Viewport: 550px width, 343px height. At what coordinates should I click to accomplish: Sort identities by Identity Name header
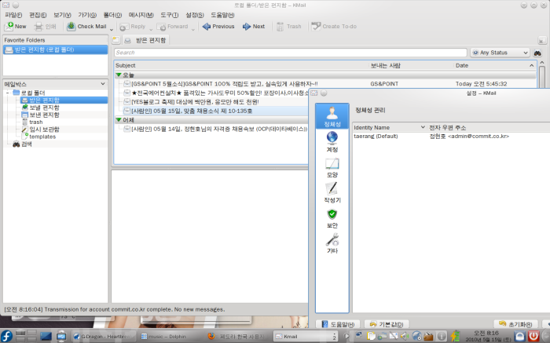[x=389, y=127]
